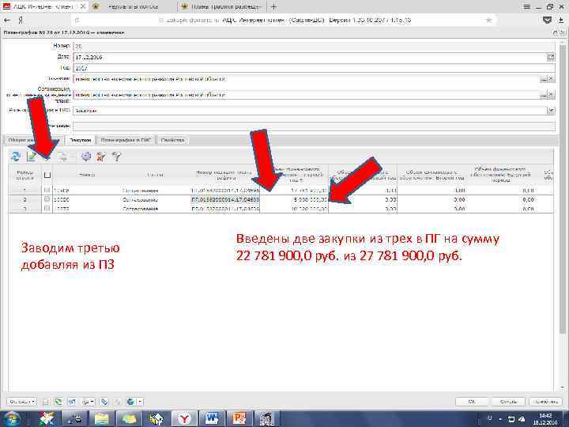Image resolution: width=569 pixels, height=427 pixels.
Task: Click the small square icon in the bottom toolbar
Action: pyautogui.click(x=45, y=402)
